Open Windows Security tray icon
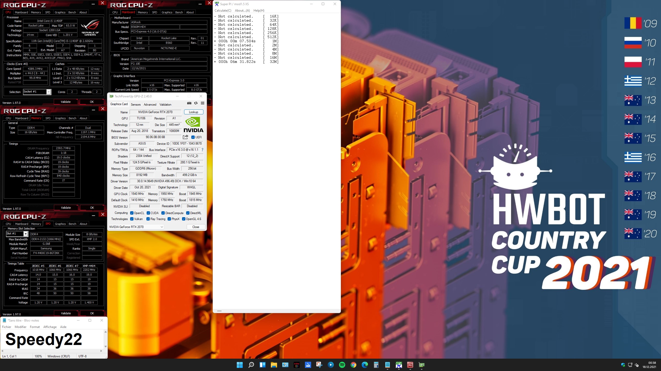The image size is (661, 371). pyautogui.click(x=623, y=365)
